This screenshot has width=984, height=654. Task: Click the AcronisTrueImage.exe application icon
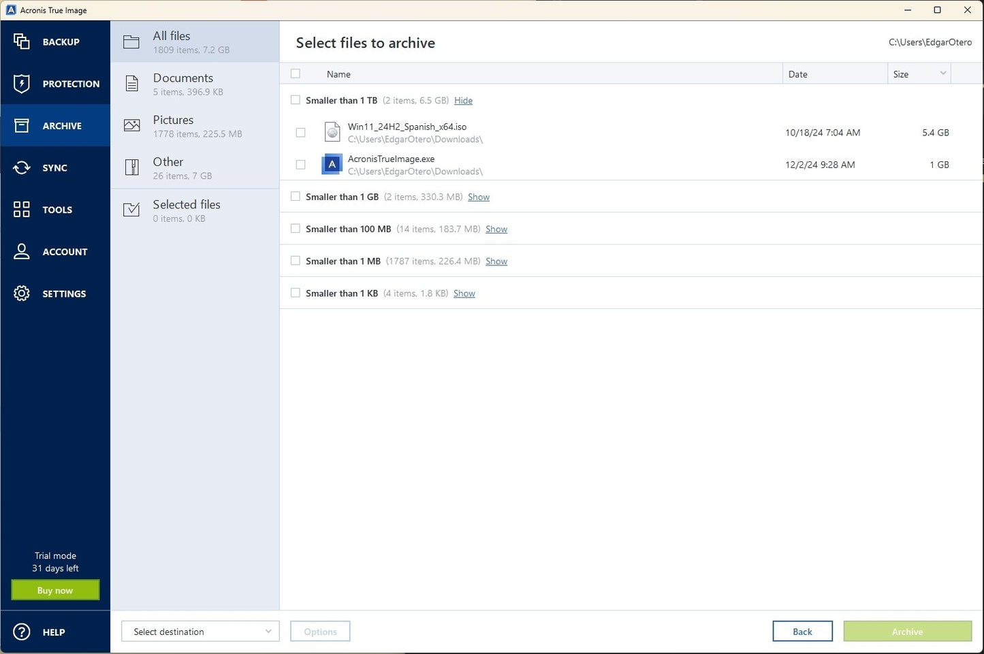tap(332, 164)
